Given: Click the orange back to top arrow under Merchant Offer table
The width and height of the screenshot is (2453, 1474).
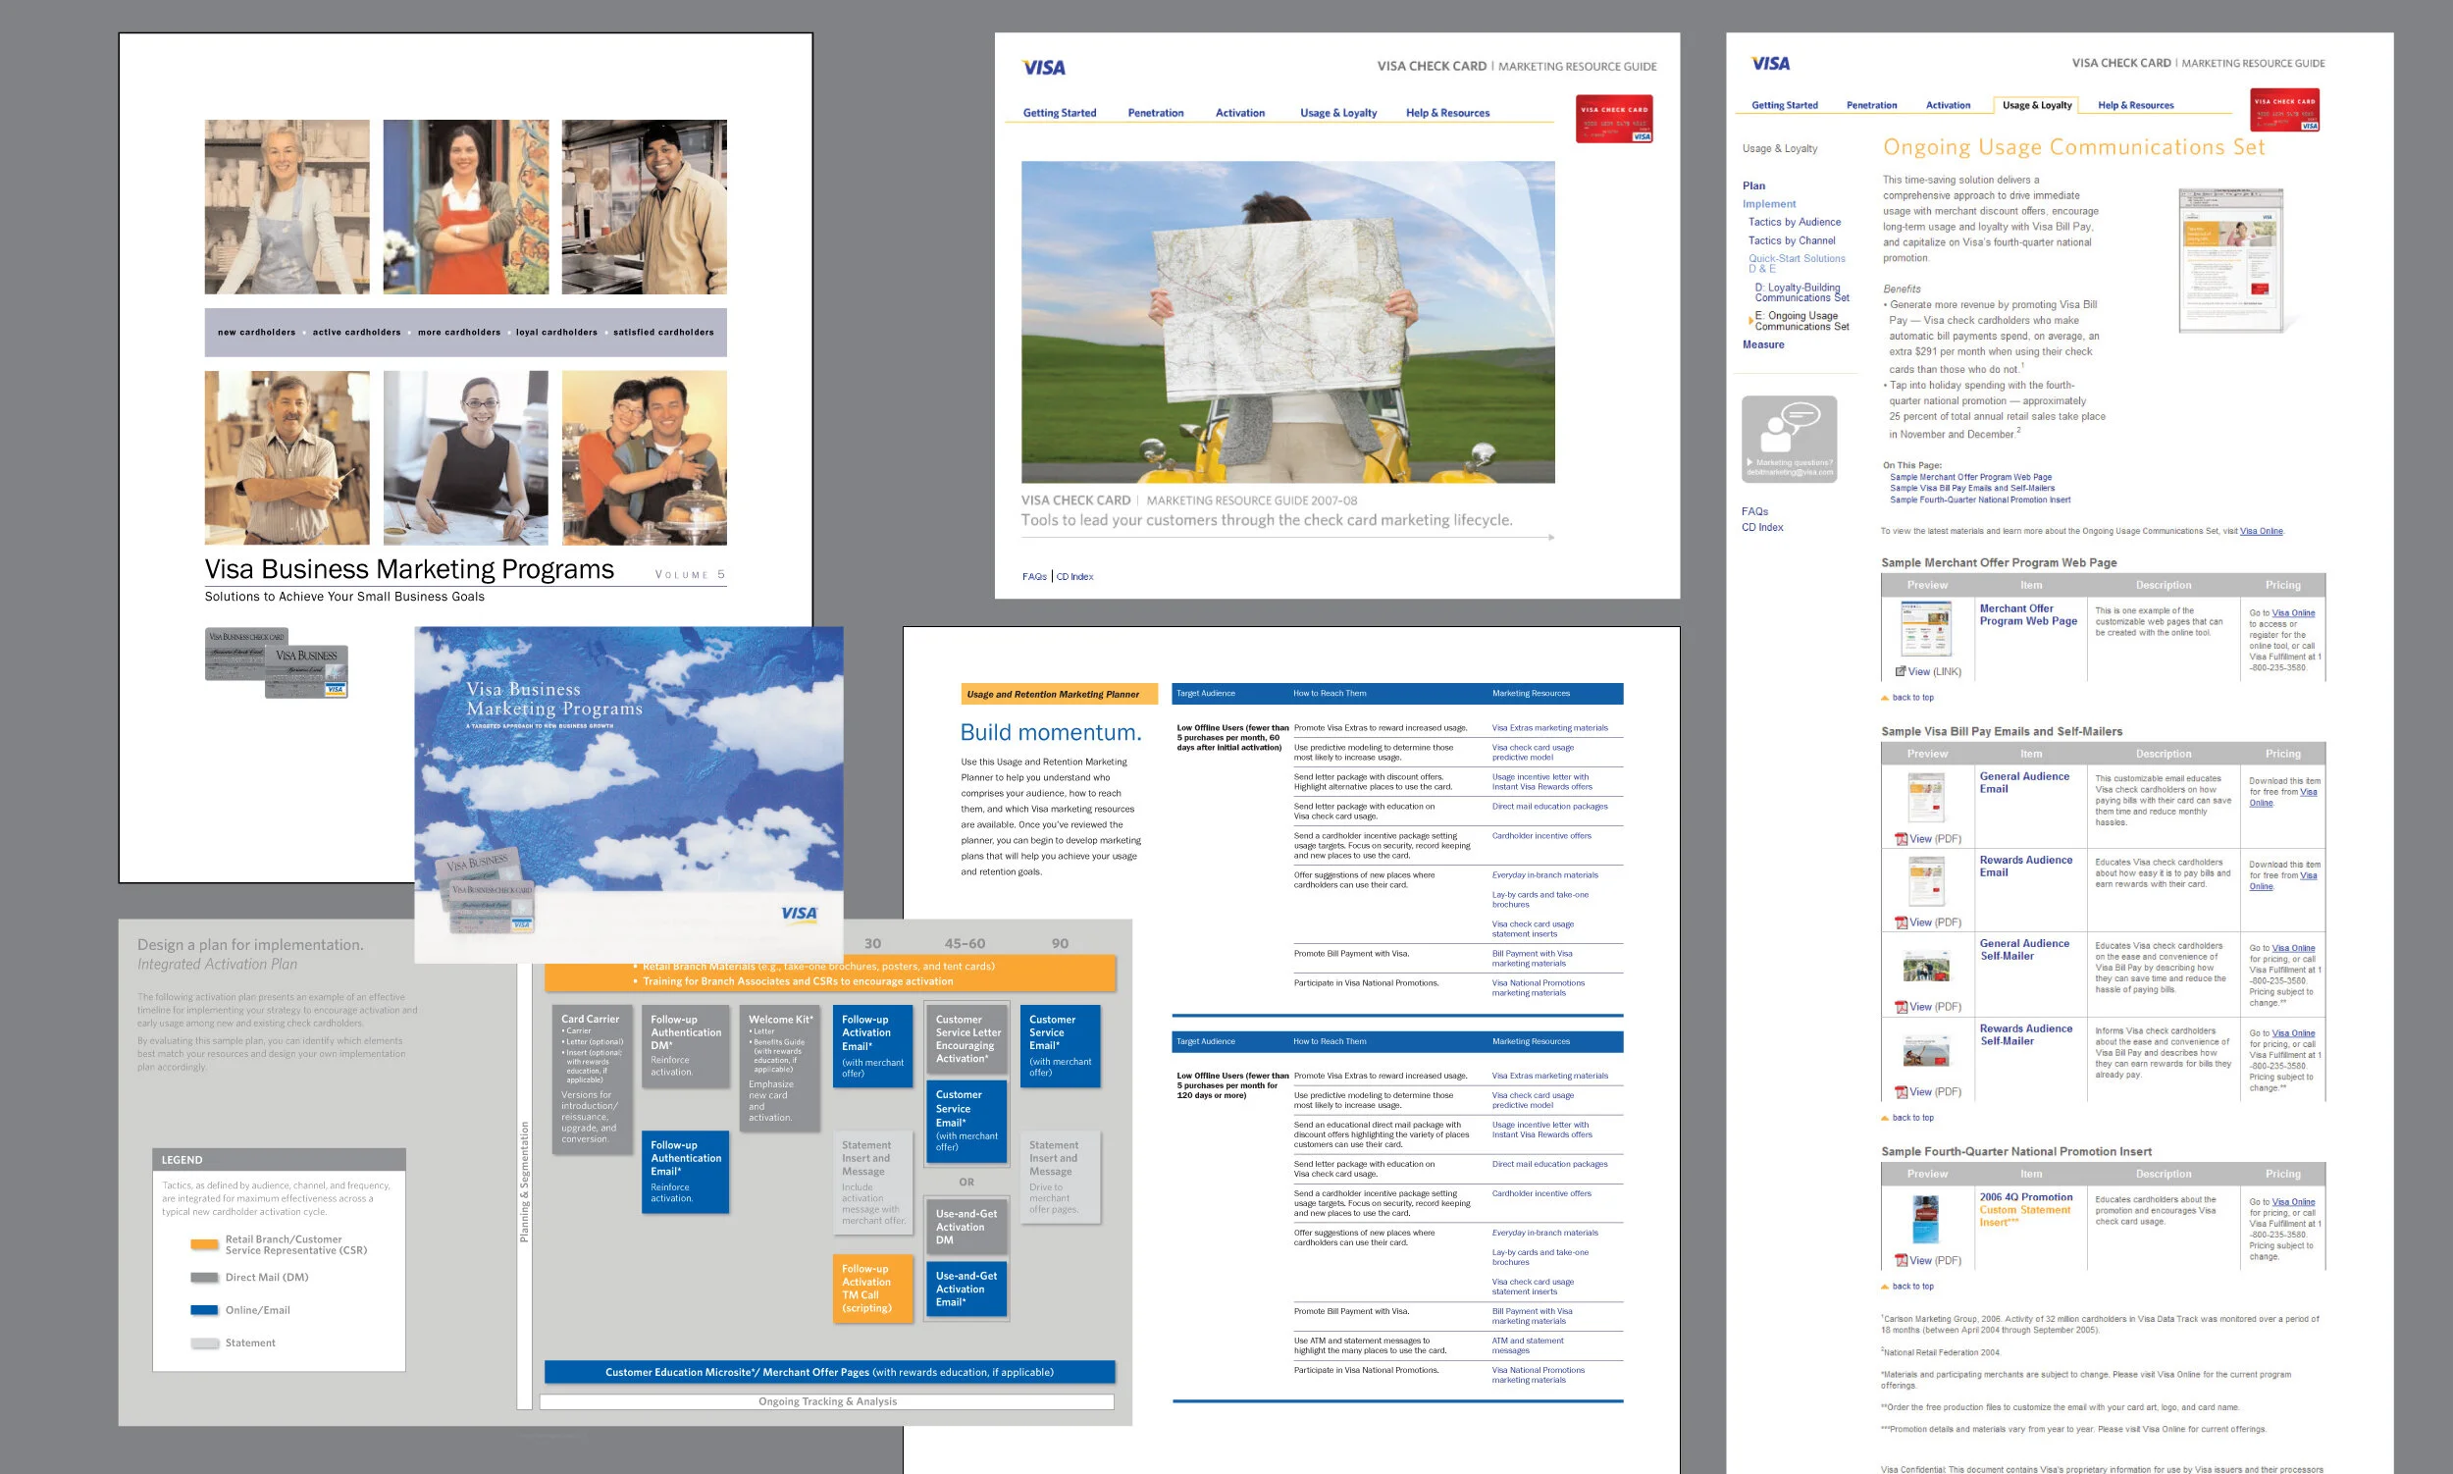Looking at the screenshot, I should (x=1885, y=698).
